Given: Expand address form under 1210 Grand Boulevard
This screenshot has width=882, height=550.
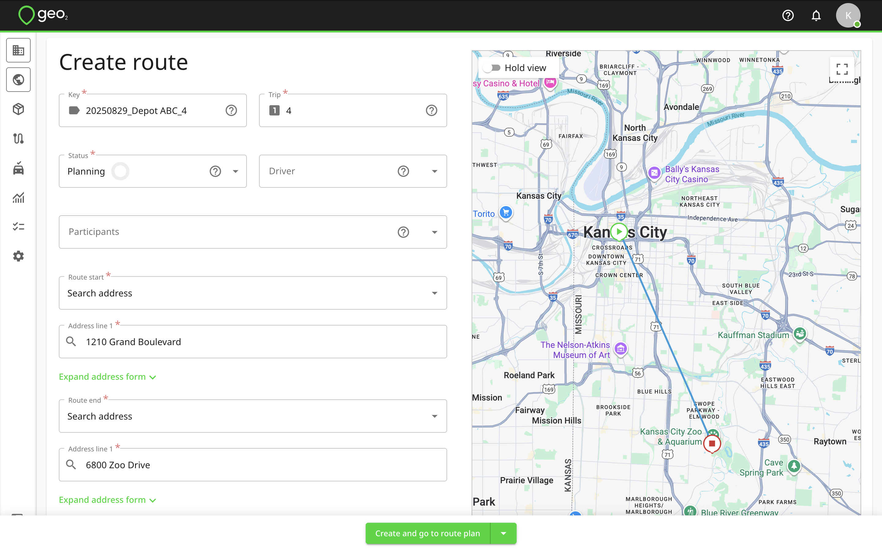Looking at the screenshot, I should (x=108, y=377).
